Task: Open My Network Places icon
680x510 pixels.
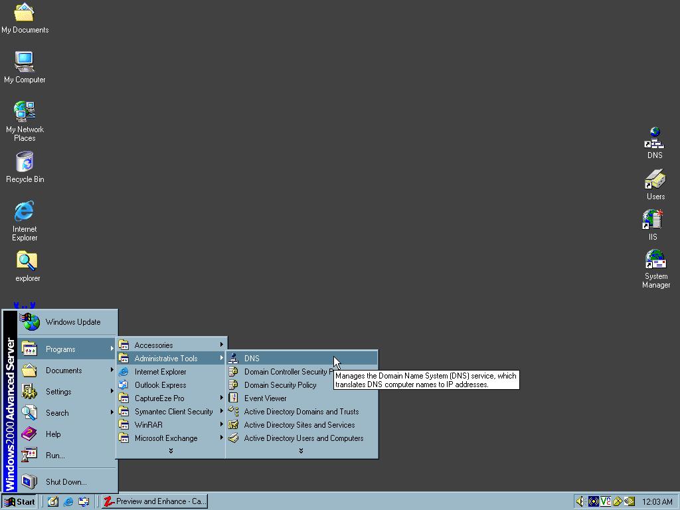Action: (x=25, y=121)
